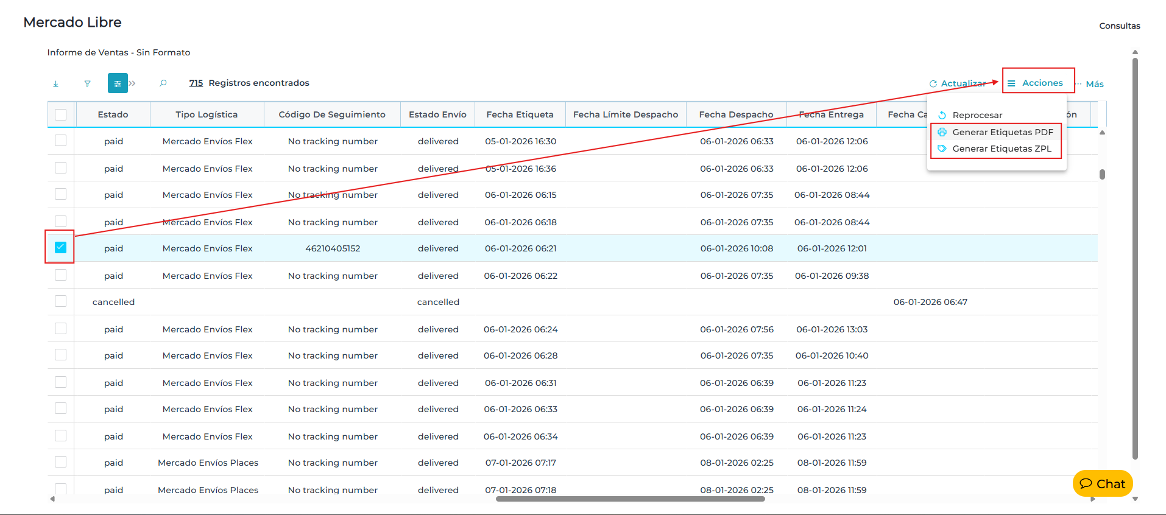
Task: Select Reprocesar from the actions menu
Action: 977,115
